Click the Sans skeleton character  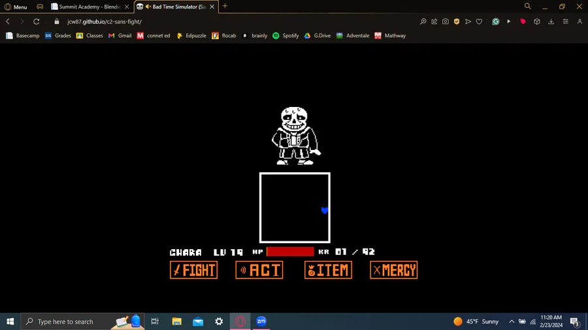[x=295, y=136]
